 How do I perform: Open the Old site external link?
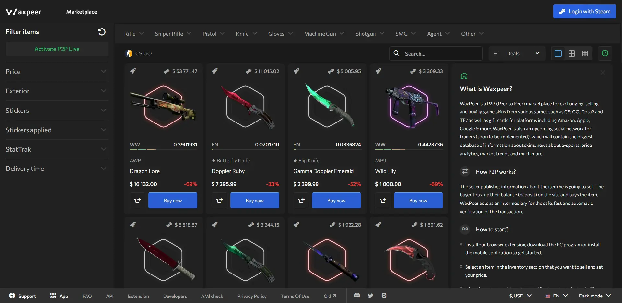tap(330, 296)
